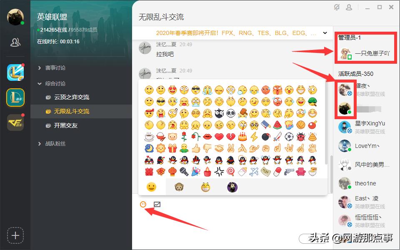Open the announcement dropdown arrow for 2020年春季赛
The image size is (400, 250).
[x=325, y=33]
